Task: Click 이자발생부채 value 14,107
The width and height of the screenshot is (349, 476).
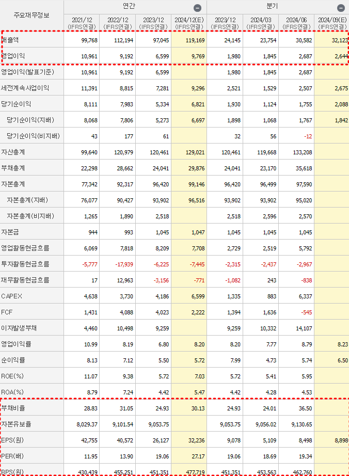Action: 304,328
